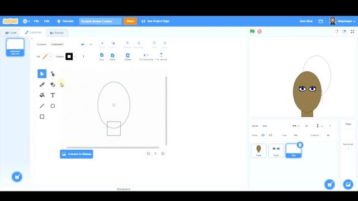Screen dimensions: 358x201
Task: Select the Reshape tool
Action: [53, 74]
